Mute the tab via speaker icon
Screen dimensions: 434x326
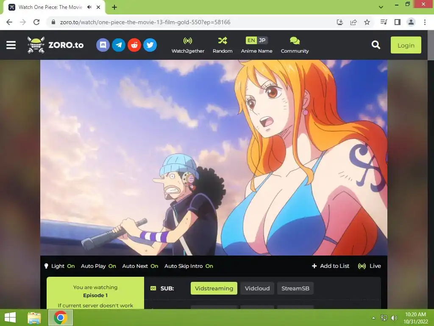click(89, 7)
